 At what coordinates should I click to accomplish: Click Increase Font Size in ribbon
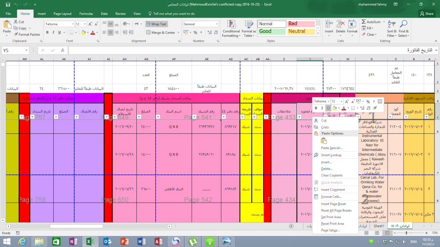[90, 24]
